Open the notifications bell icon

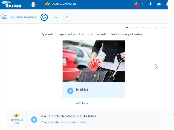pyautogui.click(x=167, y=4)
